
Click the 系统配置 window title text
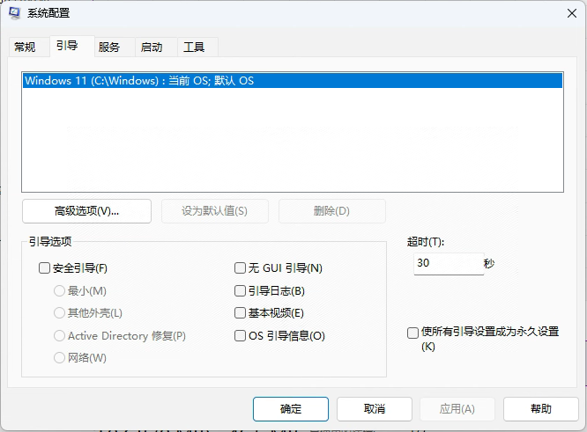tap(48, 13)
